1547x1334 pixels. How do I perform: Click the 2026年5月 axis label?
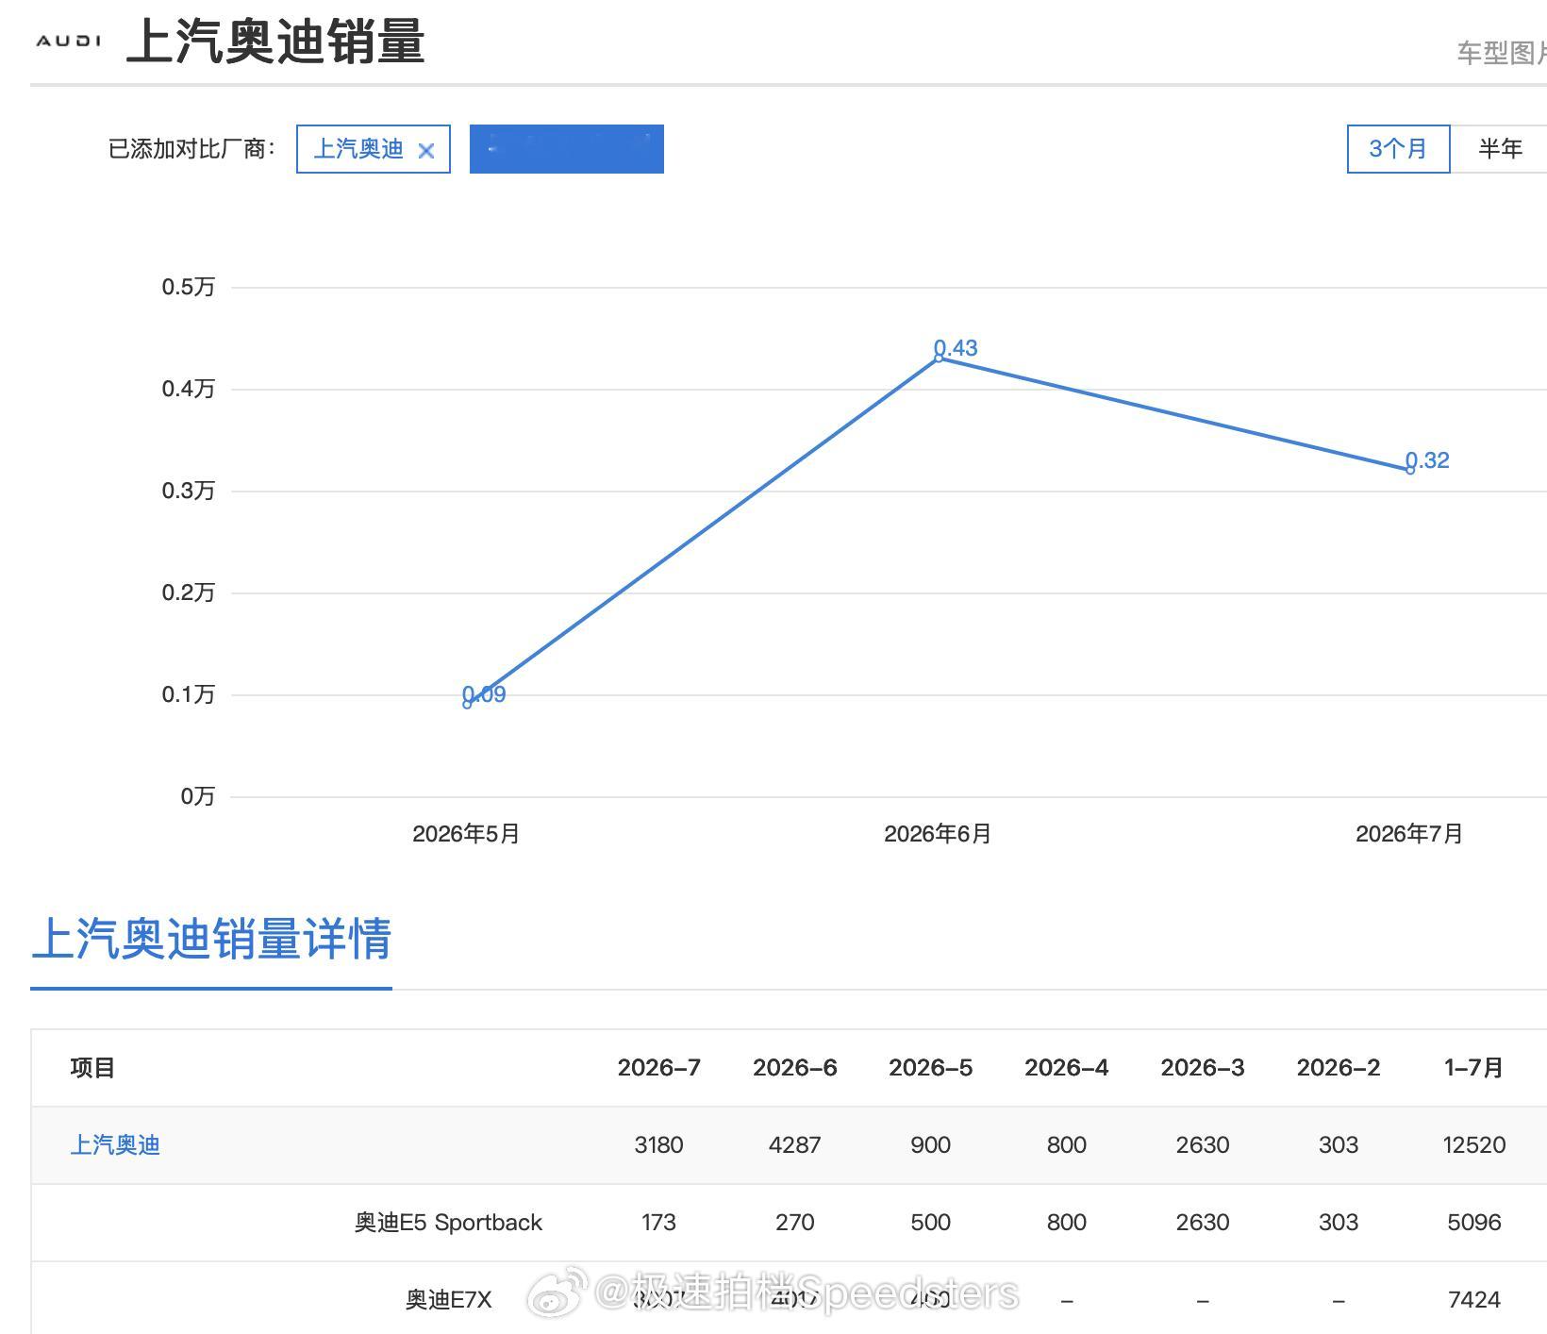pyautogui.click(x=466, y=834)
